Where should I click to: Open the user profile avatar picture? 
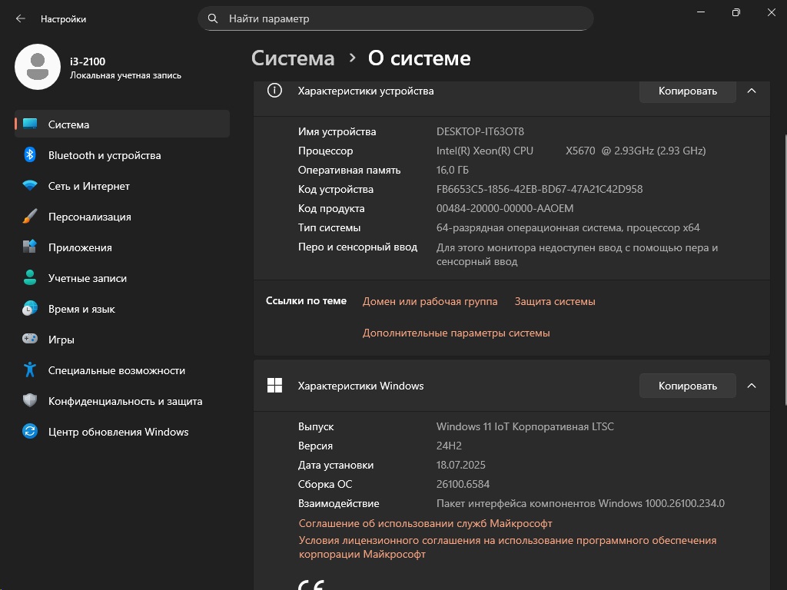point(38,67)
